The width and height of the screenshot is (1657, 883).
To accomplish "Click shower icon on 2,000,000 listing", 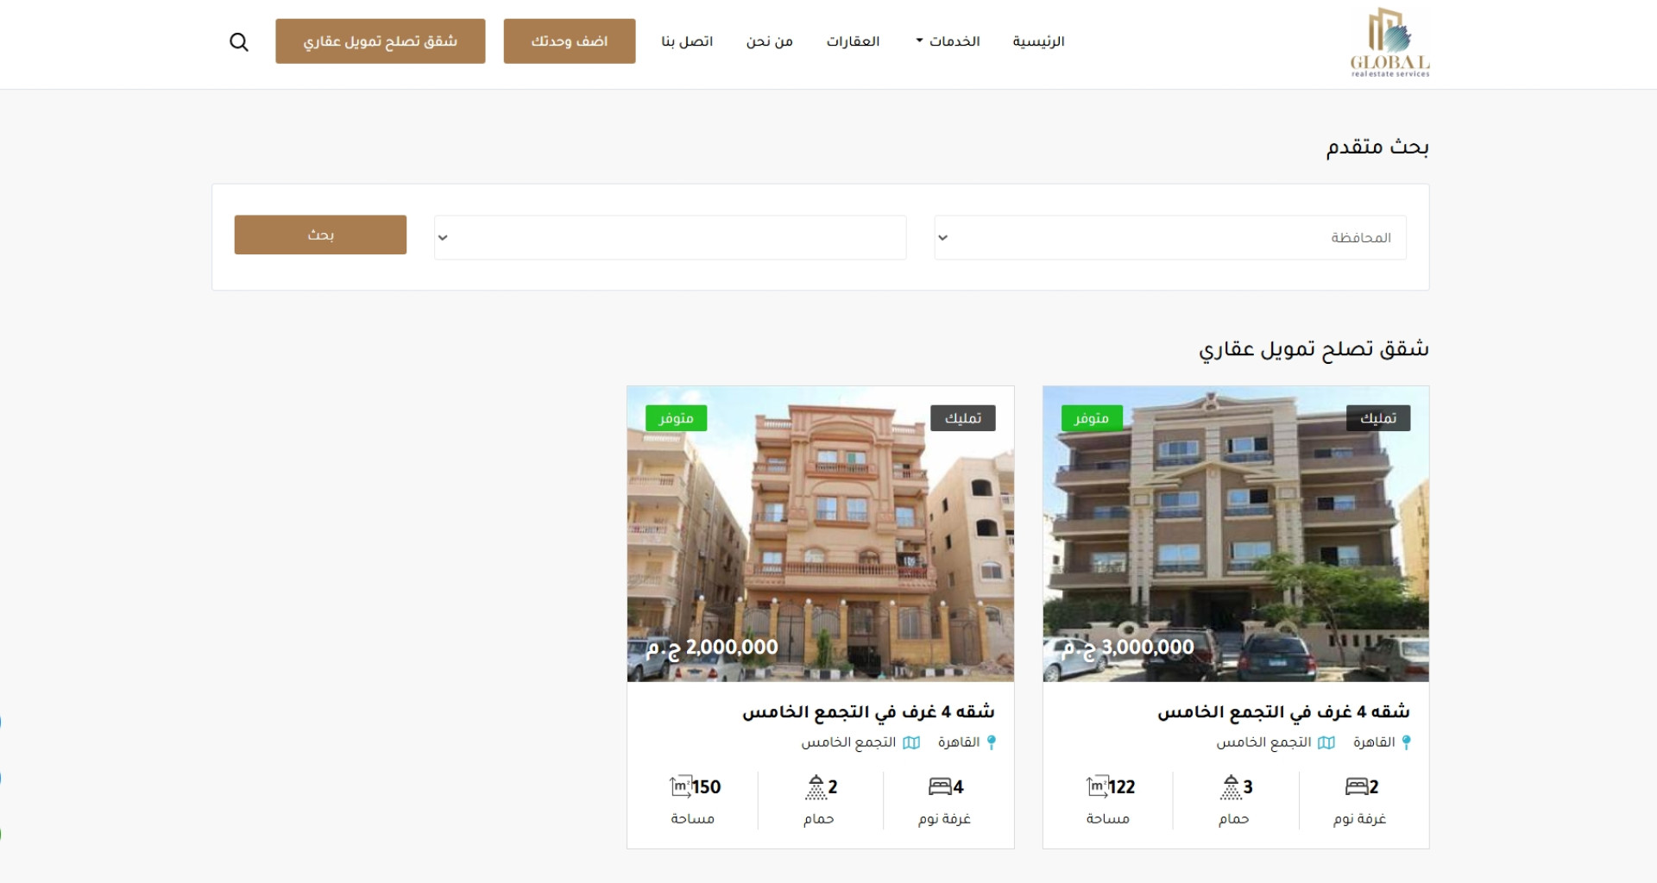I will pyautogui.click(x=816, y=786).
